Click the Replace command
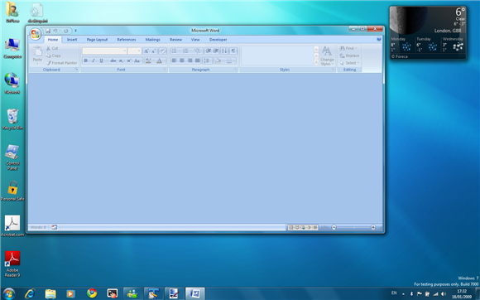The height and width of the screenshot is (300, 480). (349, 56)
